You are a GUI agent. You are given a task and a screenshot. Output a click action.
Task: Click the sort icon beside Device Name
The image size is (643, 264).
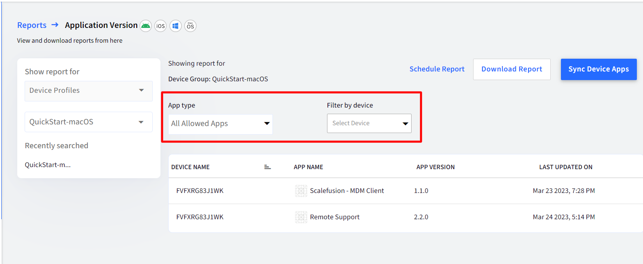coord(268,167)
